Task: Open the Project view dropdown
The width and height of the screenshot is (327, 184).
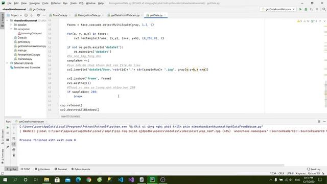Action: point(15,15)
